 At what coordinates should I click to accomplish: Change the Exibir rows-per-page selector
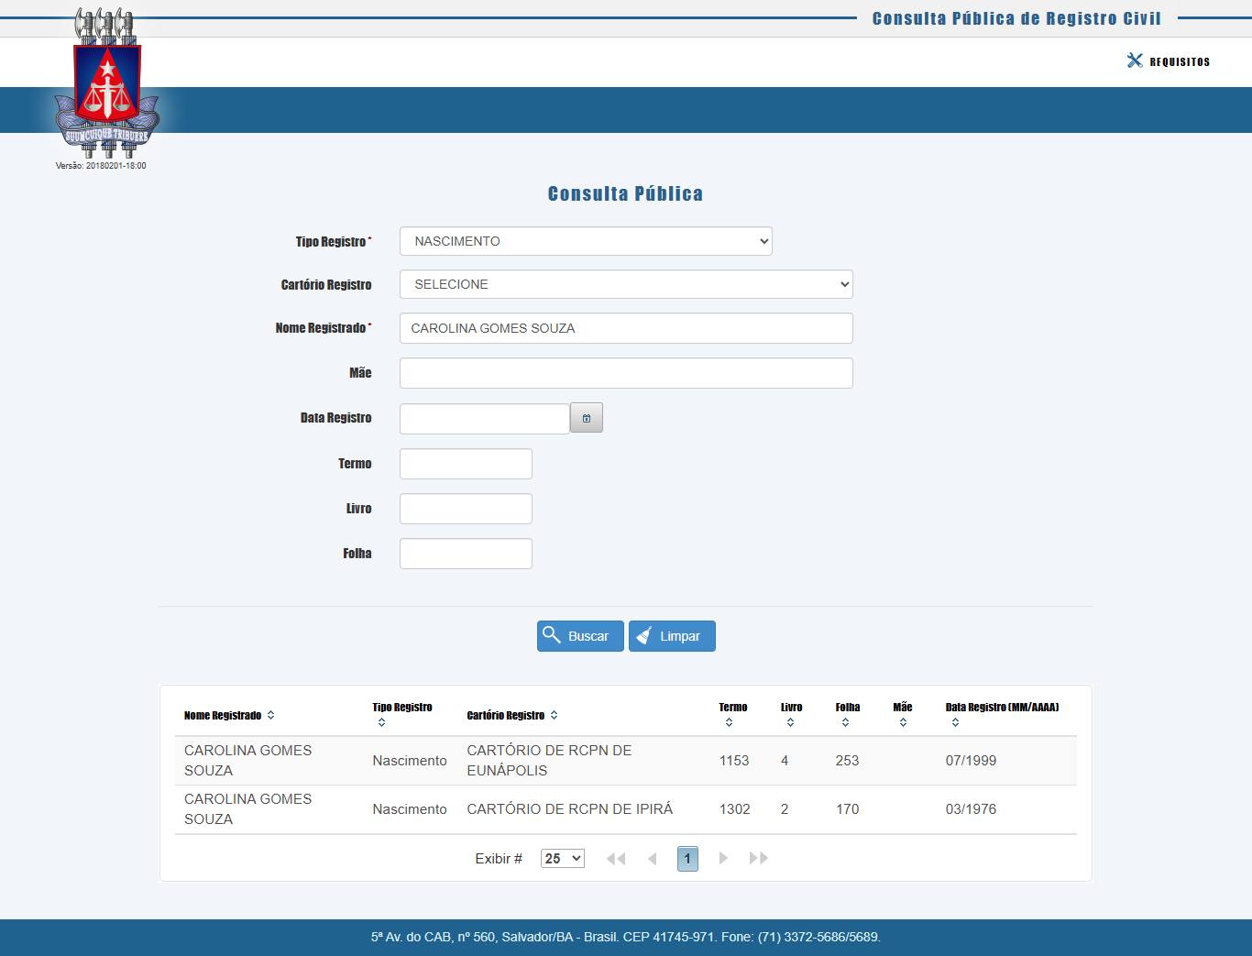(562, 859)
